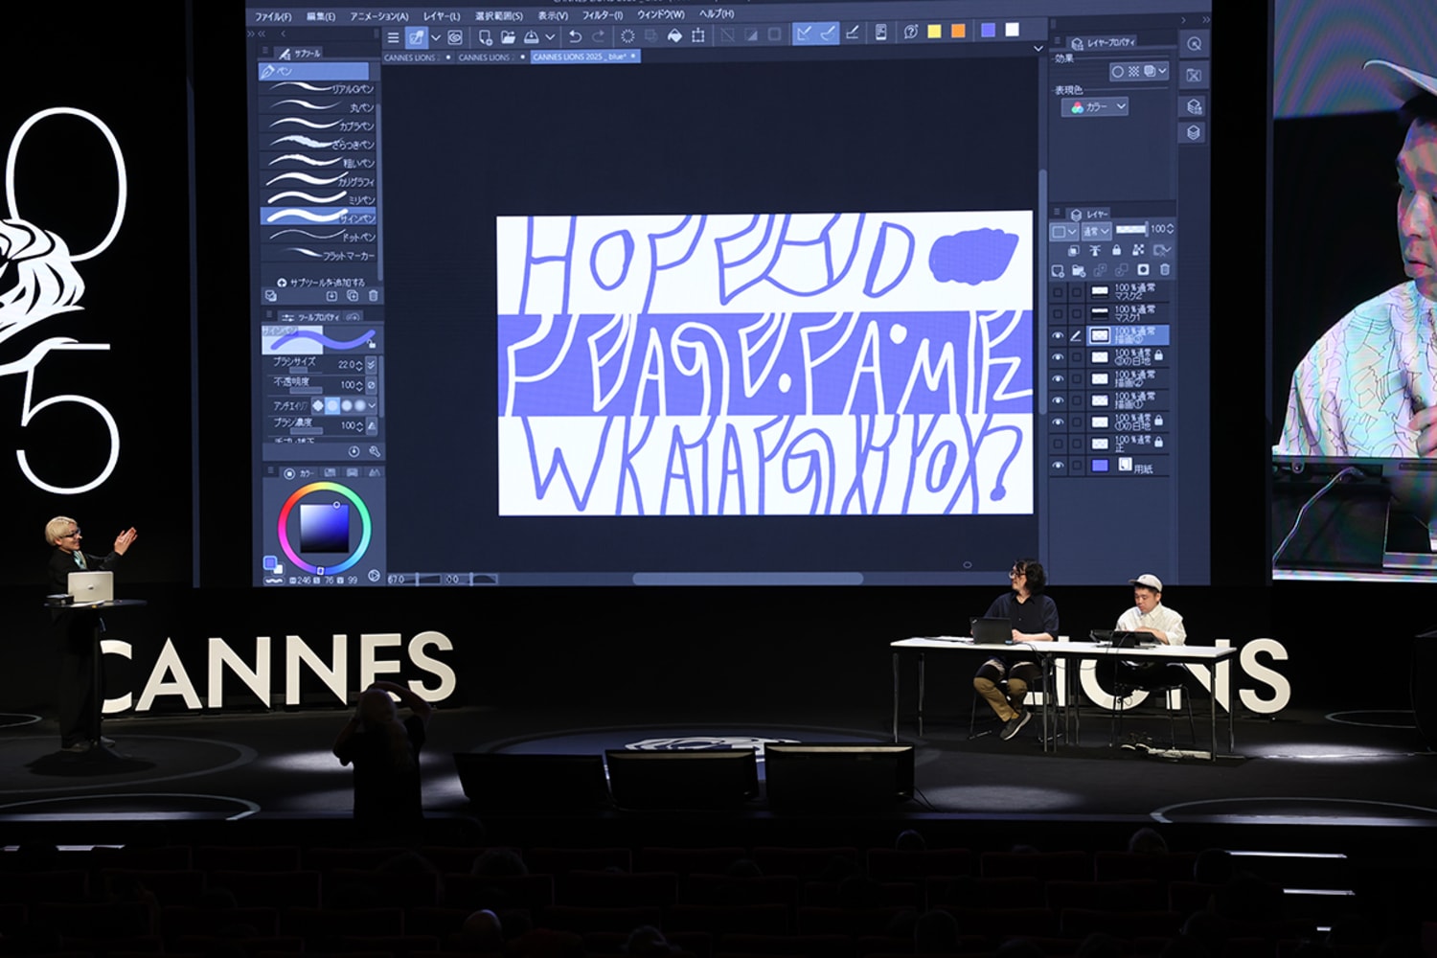Click the import sub tool icon
The image size is (1437, 958).
coord(332,297)
